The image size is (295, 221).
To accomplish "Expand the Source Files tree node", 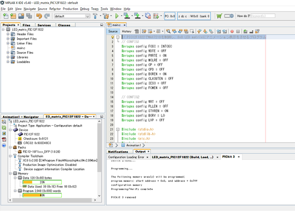I will pos(8,52).
